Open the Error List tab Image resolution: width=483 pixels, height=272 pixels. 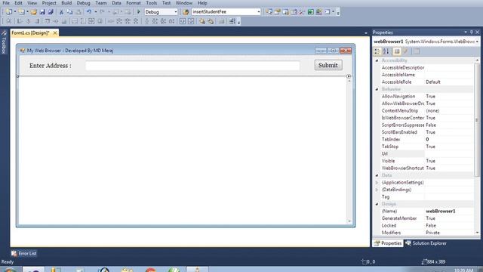pos(23,254)
